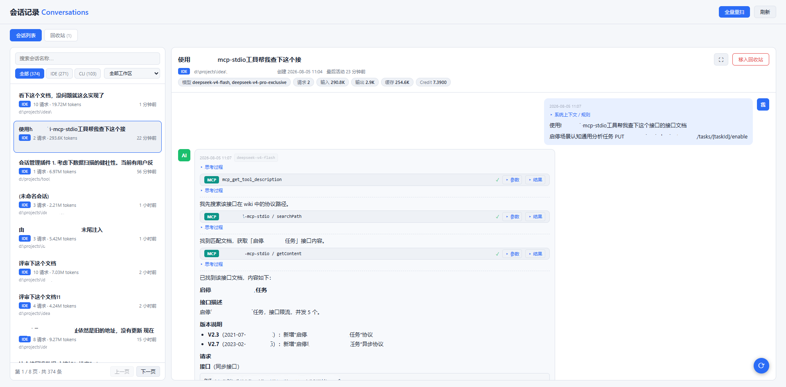
Task: Expand 参数 of getContent call
Action: [x=513, y=254]
